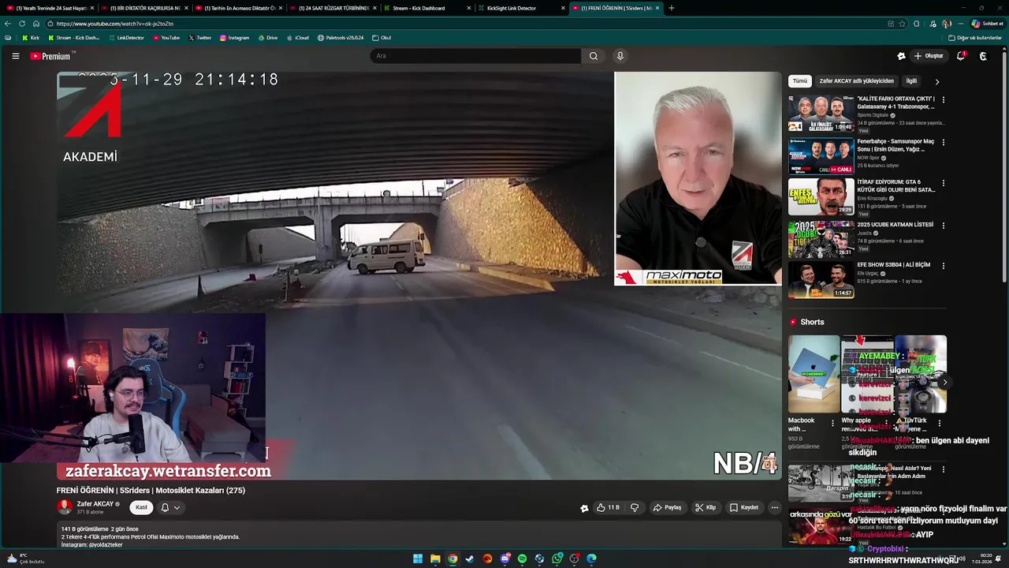Join channel with Katıl button
Image resolution: width=1009 pixels, height=568 pixels.
click(141, 507)
